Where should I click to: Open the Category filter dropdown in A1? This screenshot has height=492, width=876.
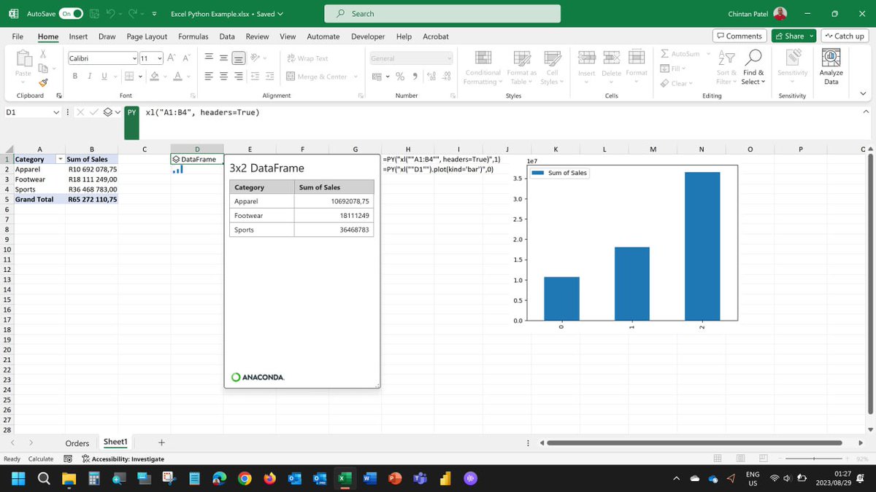point(60,159)
